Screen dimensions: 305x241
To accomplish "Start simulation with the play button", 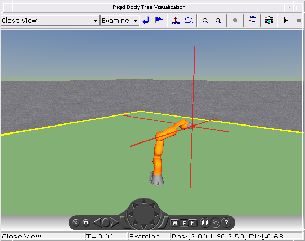I will tap(286, 20).
